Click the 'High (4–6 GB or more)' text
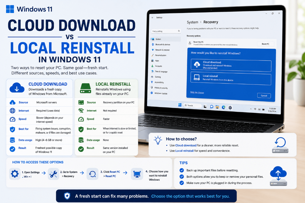This screenshot has width=305, height=203. tap(49, 140)
